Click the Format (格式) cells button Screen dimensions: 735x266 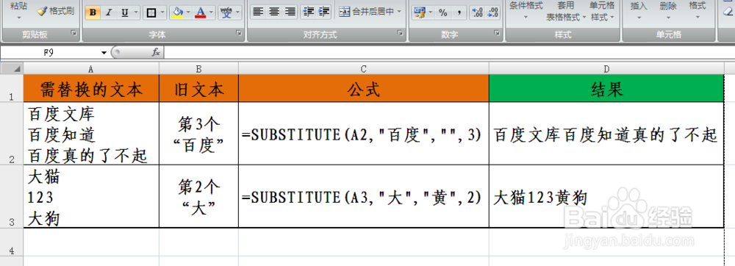click(x=697, y=10)
